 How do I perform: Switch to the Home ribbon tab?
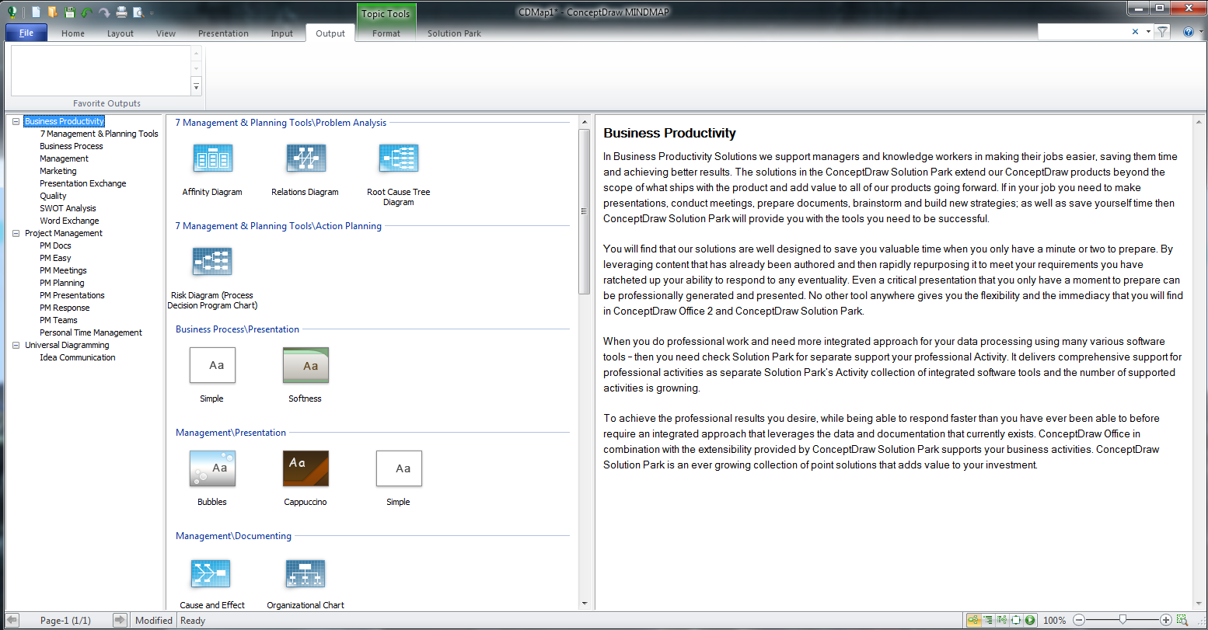73,33
